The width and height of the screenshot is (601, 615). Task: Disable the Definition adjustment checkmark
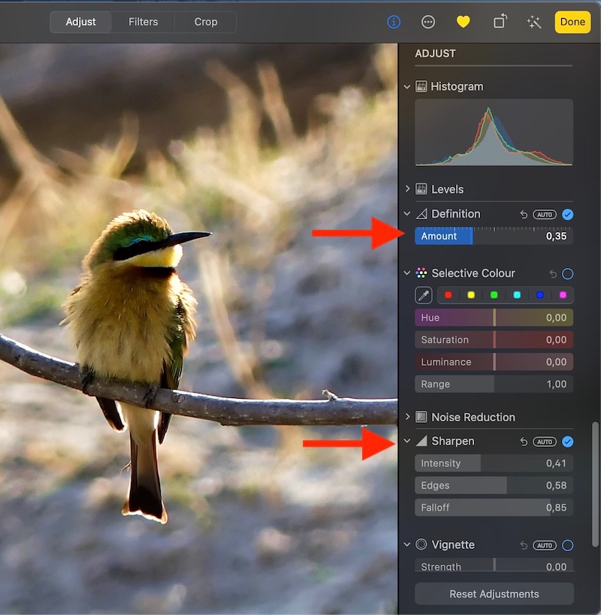click(567, 214)
